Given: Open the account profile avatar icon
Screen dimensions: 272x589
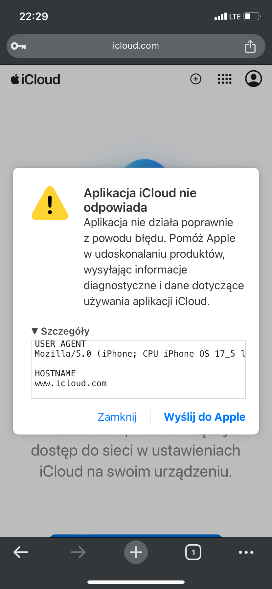Looking at the screenshot, I should pos(254,79).
